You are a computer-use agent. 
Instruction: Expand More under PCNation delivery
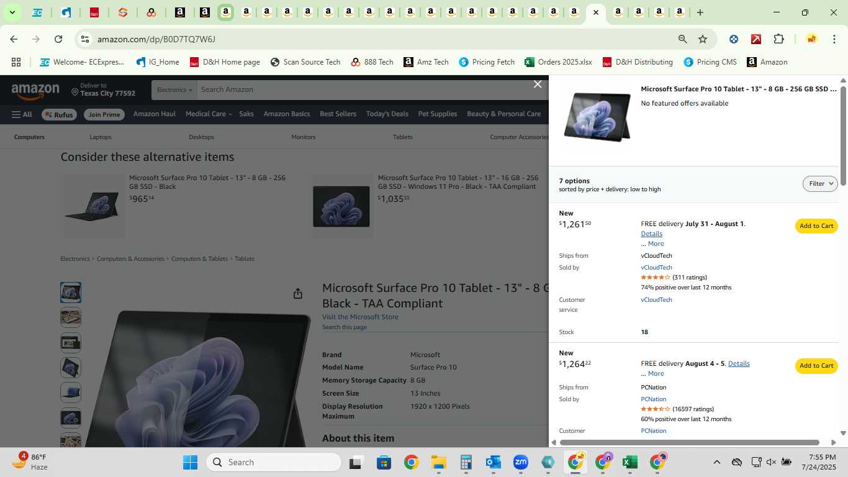pyautogui.click(x=656, y=374)
